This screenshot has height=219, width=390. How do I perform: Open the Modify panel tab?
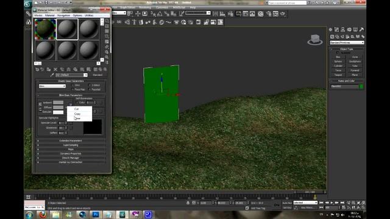click(x=337, y=30)
